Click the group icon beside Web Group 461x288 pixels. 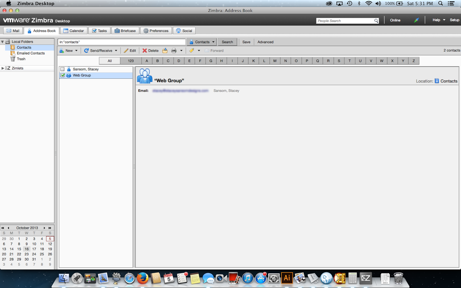coord(69,75)
